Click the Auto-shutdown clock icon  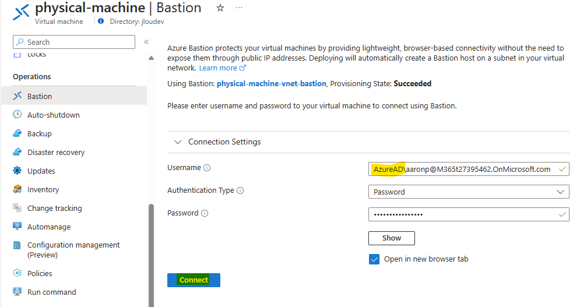click(x=17, y=115)
